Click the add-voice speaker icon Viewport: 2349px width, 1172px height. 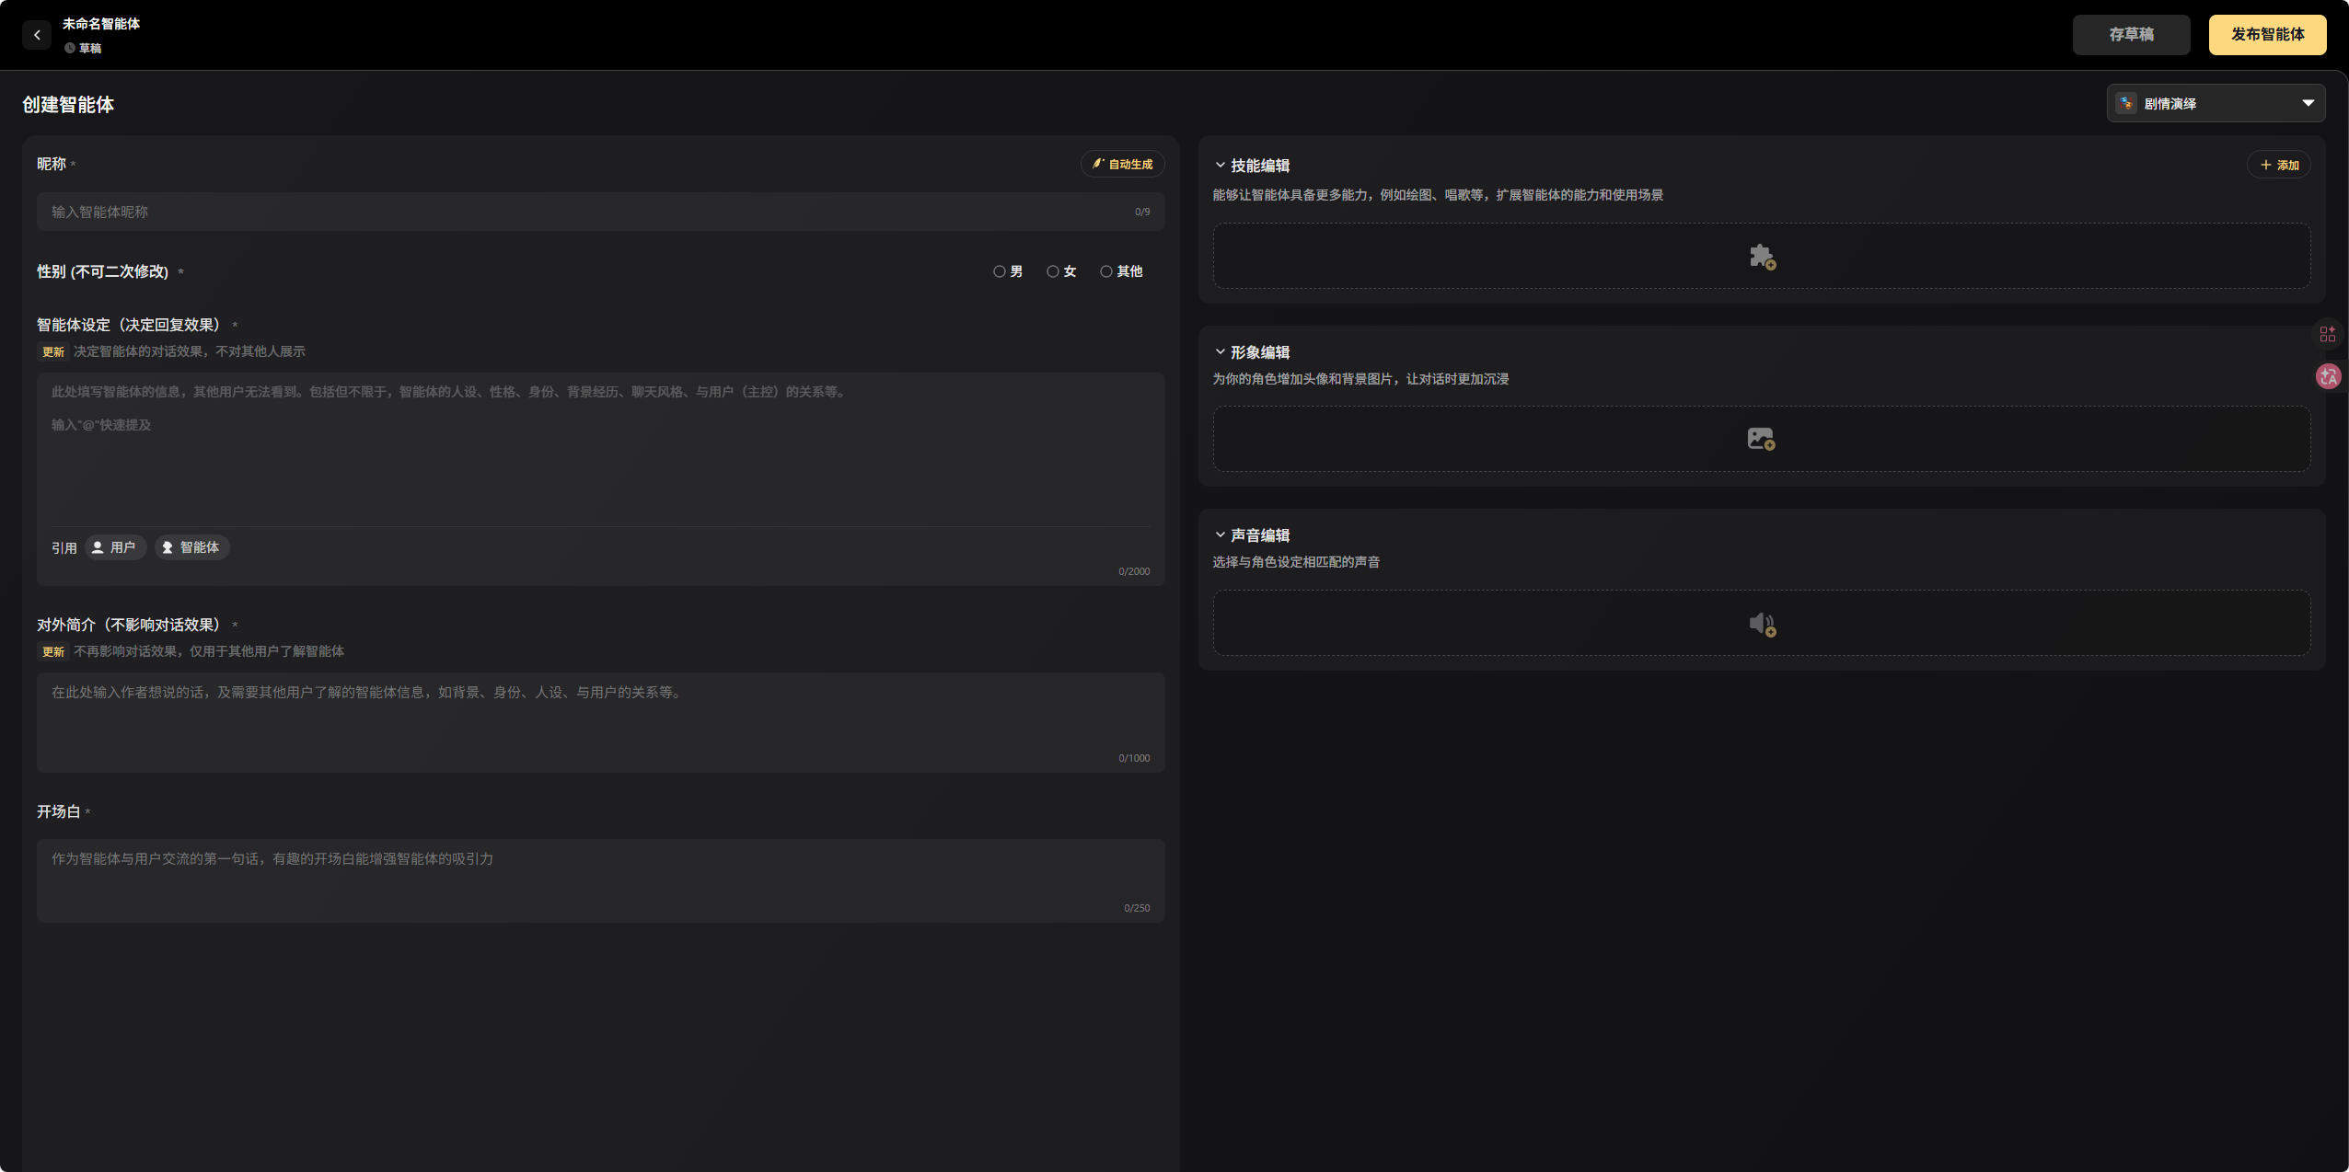pyautogui.click(x=1762, y=624)
